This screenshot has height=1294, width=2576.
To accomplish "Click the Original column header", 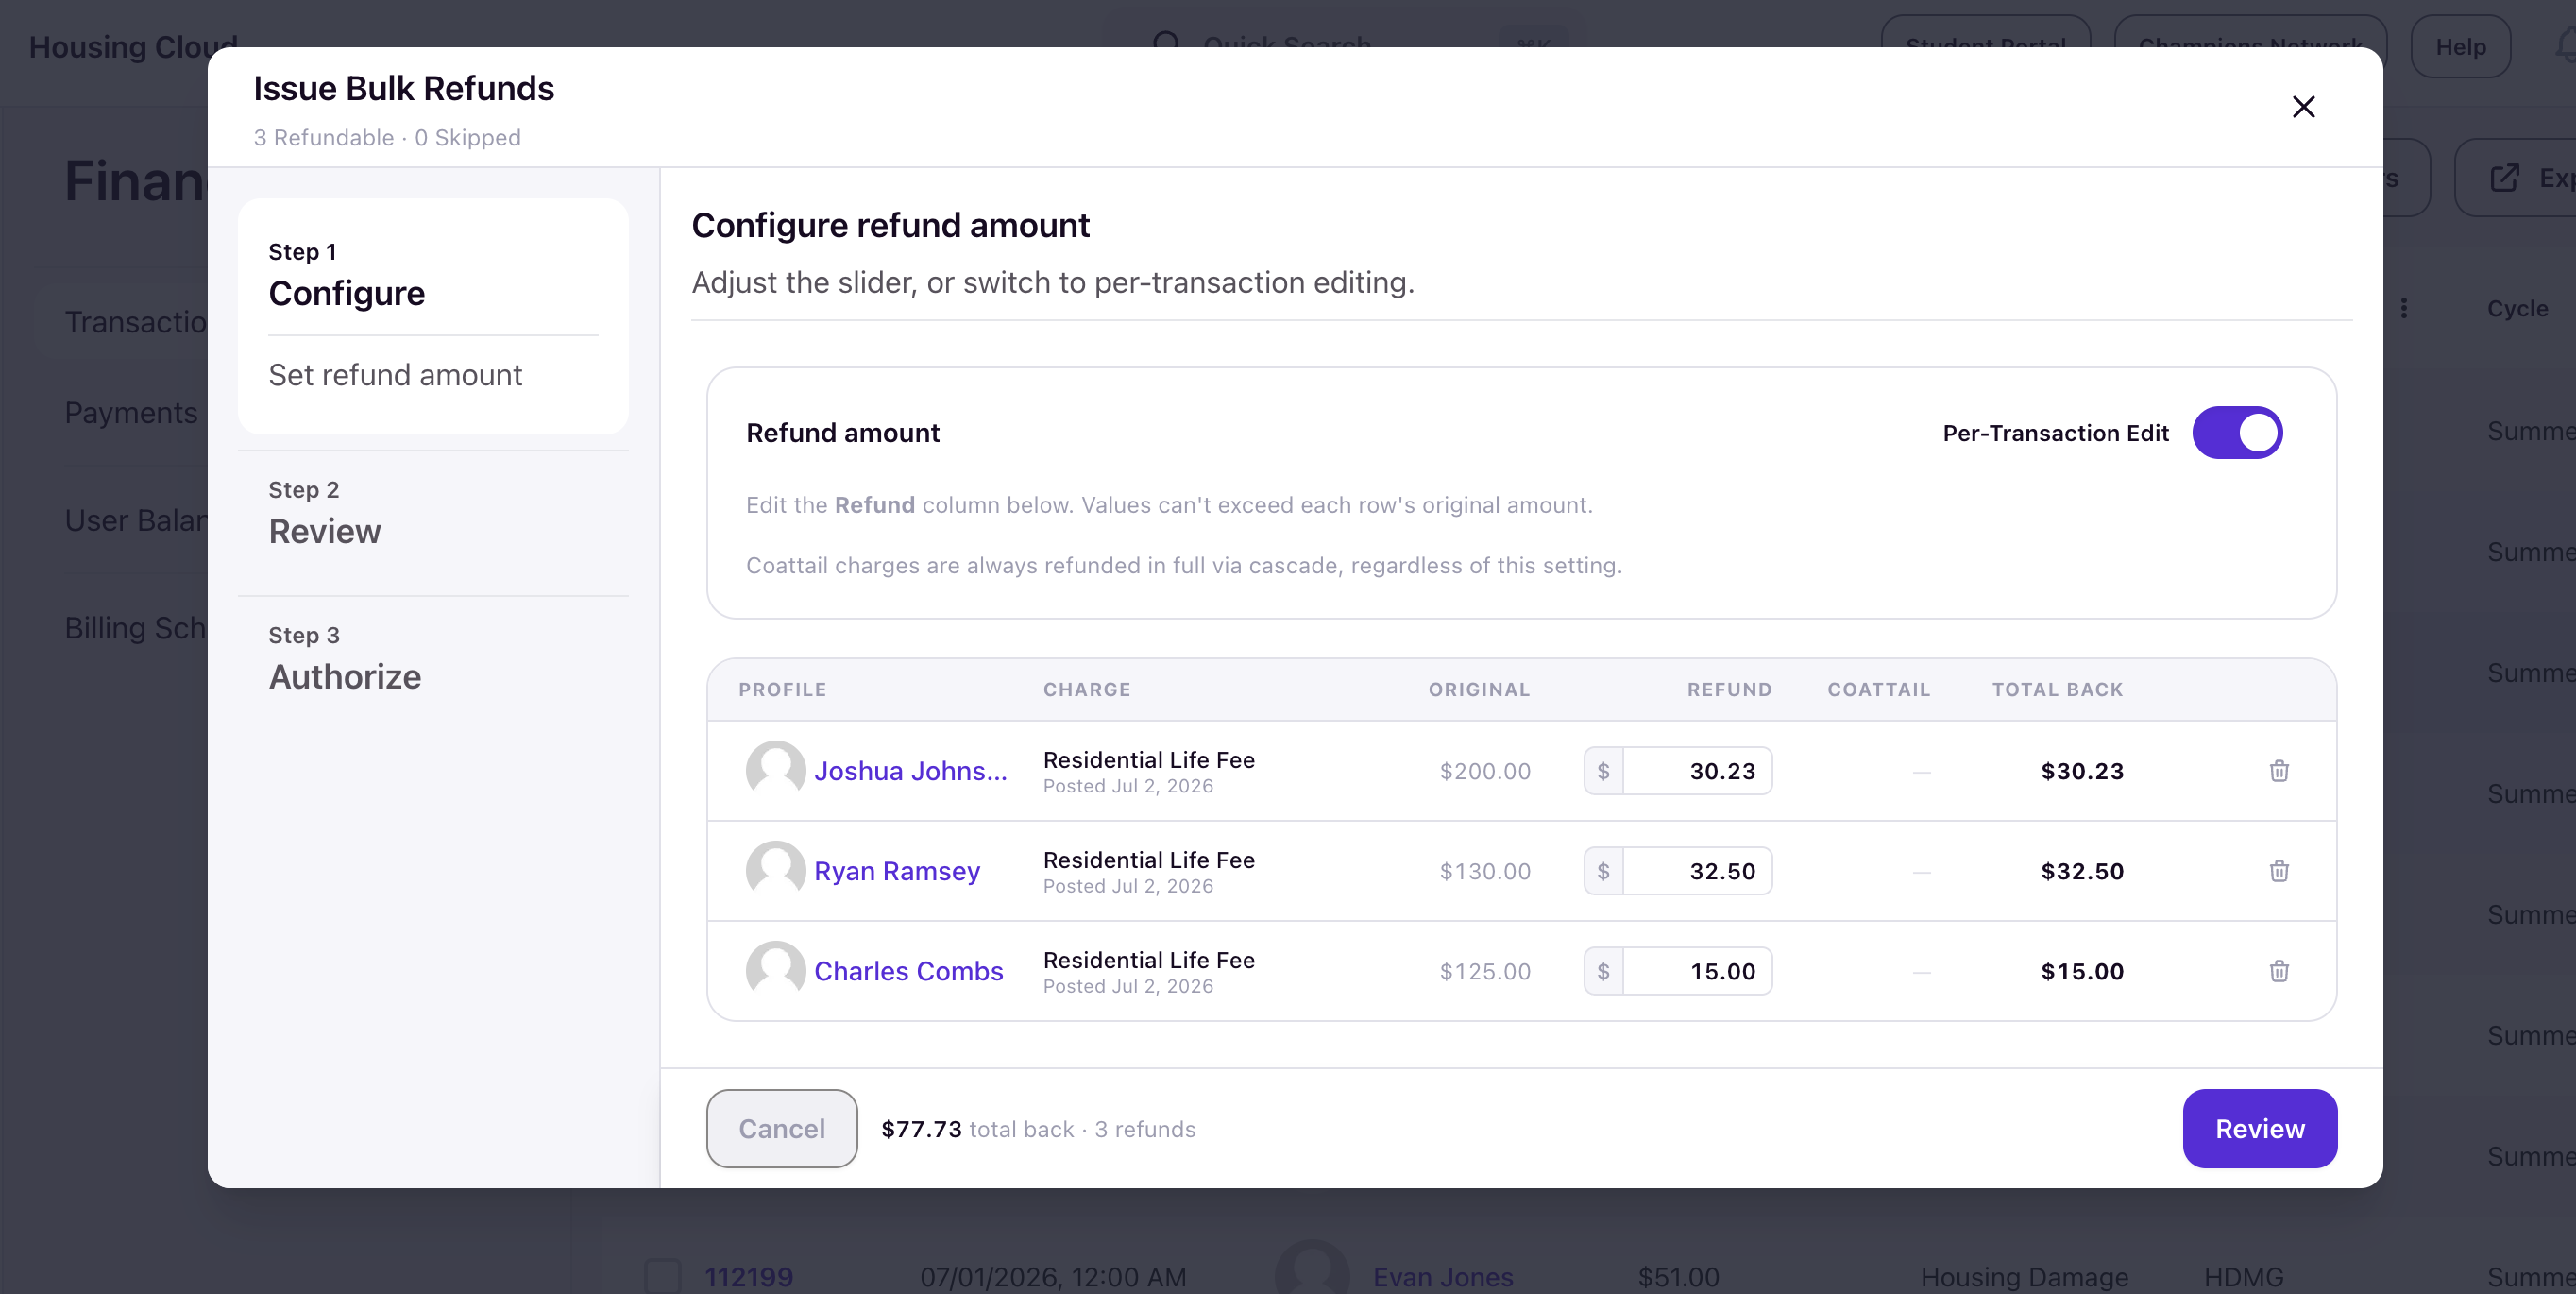I will point(1479,689).
